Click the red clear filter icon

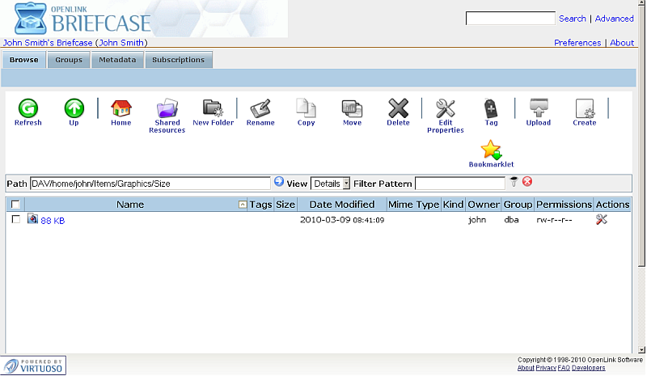(x=527, y=182)
